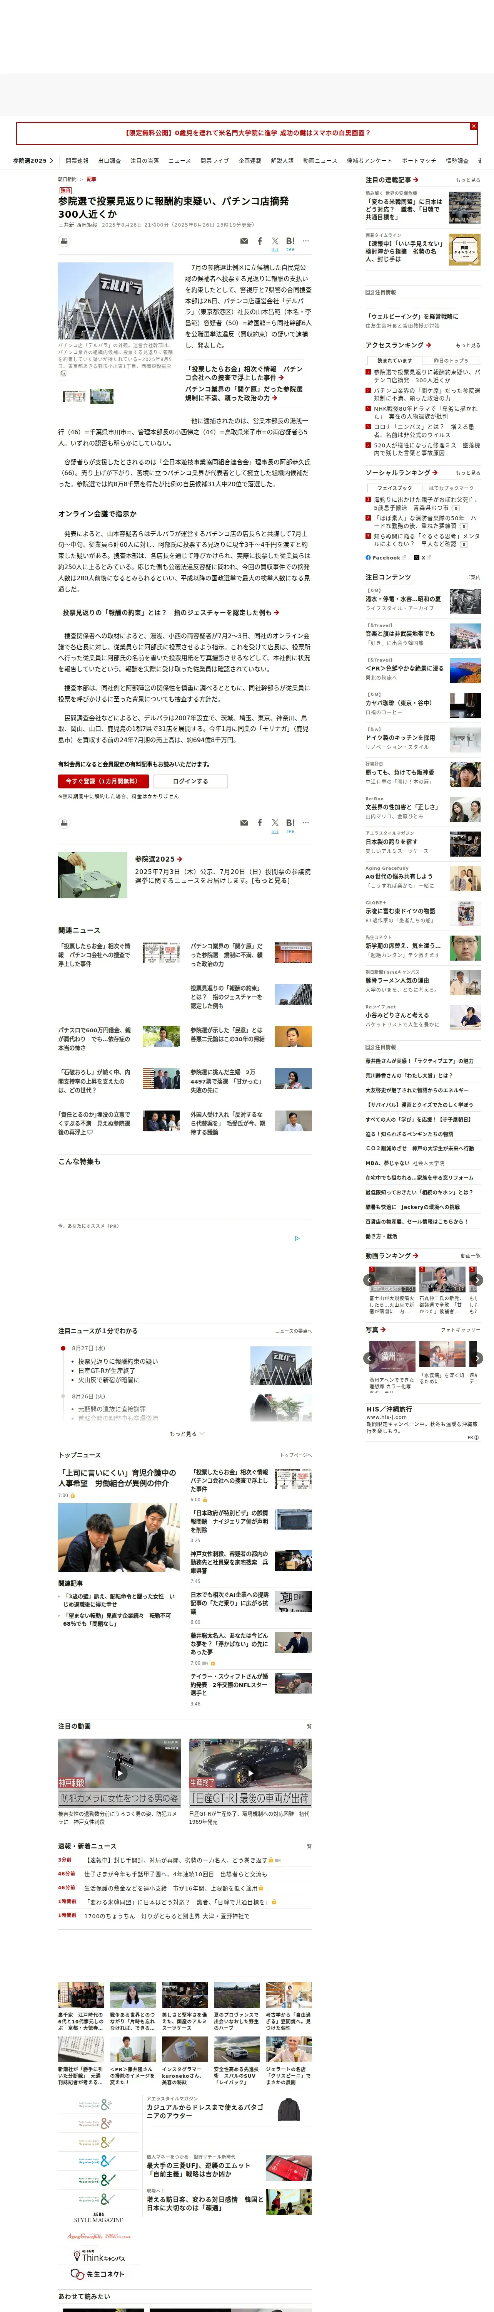Switch to the 昨日のトップ5 ranking tab
Image resolution: width=494 pixels, height=2312 pixels.
tap(451, 360)
